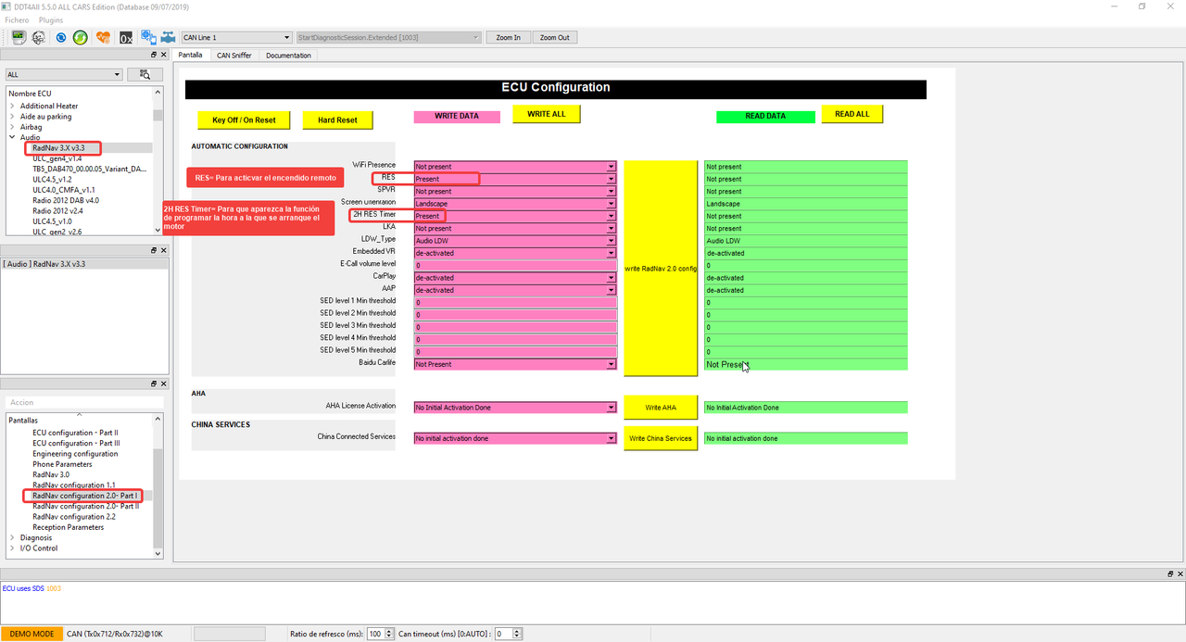Screen dimensions: 1186x642
Task: Click the ECU search magnifier button
Action: tap(145, 74)
